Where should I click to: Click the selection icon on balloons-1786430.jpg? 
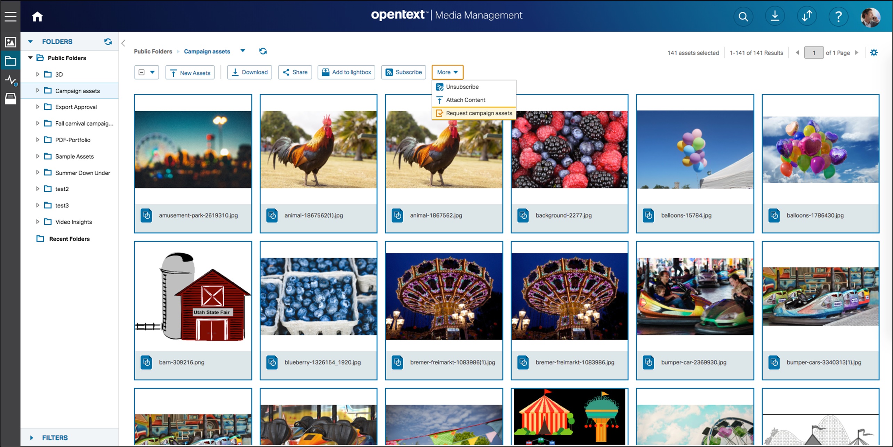[774, 216]
